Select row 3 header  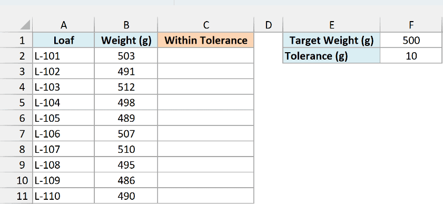click(x=16, y=71)
